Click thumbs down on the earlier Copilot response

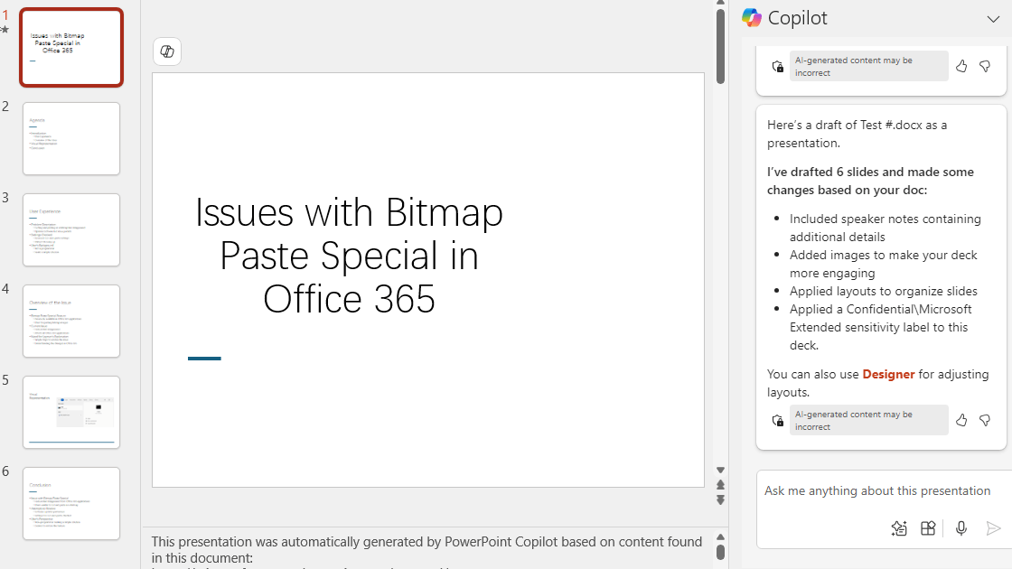[985, 66]
